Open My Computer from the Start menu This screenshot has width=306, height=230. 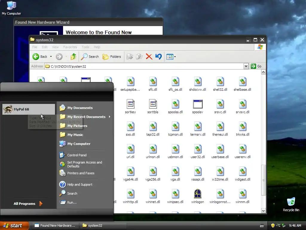pos(85,144)
